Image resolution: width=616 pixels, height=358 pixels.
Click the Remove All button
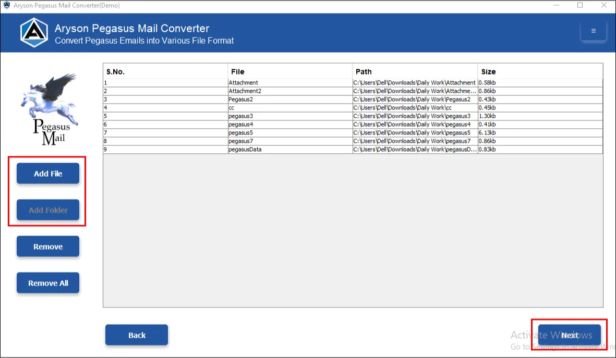[48, 283]
